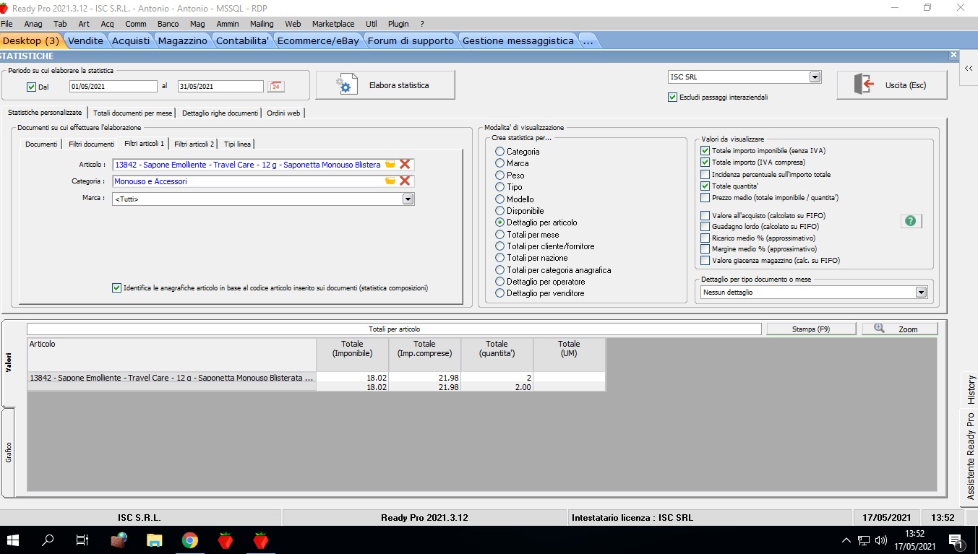Toggle Identifica le anagrafiche articolo checkbox
Viewport: 978px width, 554px height.
(x=116, y=287)
